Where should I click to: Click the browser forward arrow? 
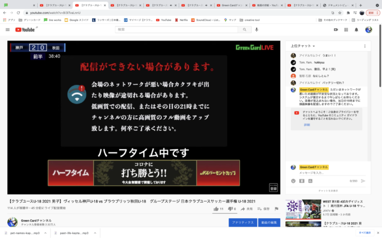(11, 13)
